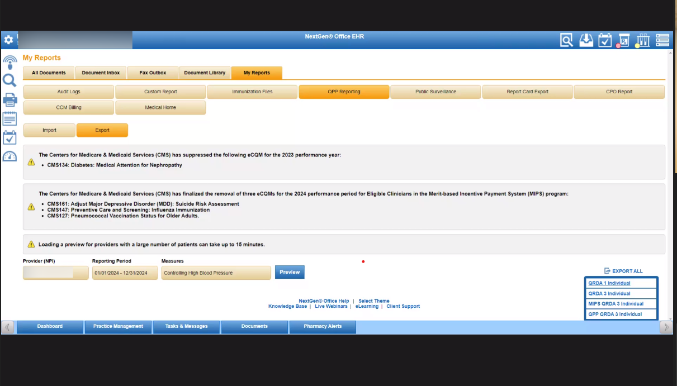The image size is (677, 386).
Task: Open the printer icon in left sidebar
Action: (10, 100)
